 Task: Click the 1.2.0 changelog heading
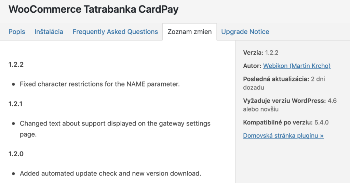pos(16,154)
